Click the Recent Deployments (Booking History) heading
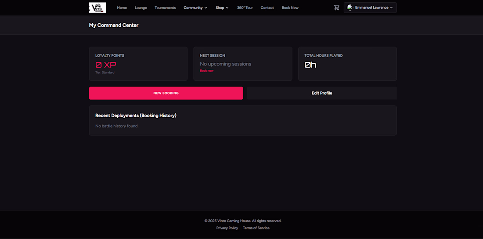The image size is (483, 239). click(x=136, y=116)
